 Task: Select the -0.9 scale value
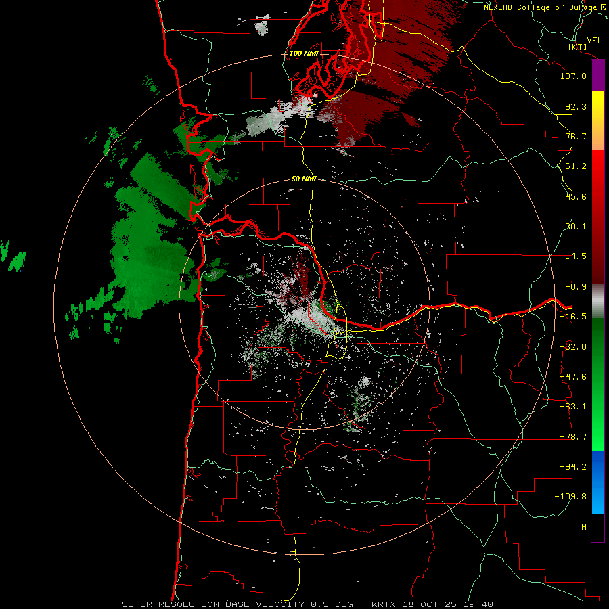pos(576,287)
